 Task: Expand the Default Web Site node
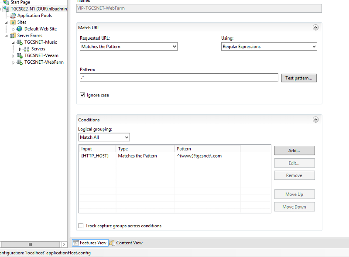click(14, 29)
